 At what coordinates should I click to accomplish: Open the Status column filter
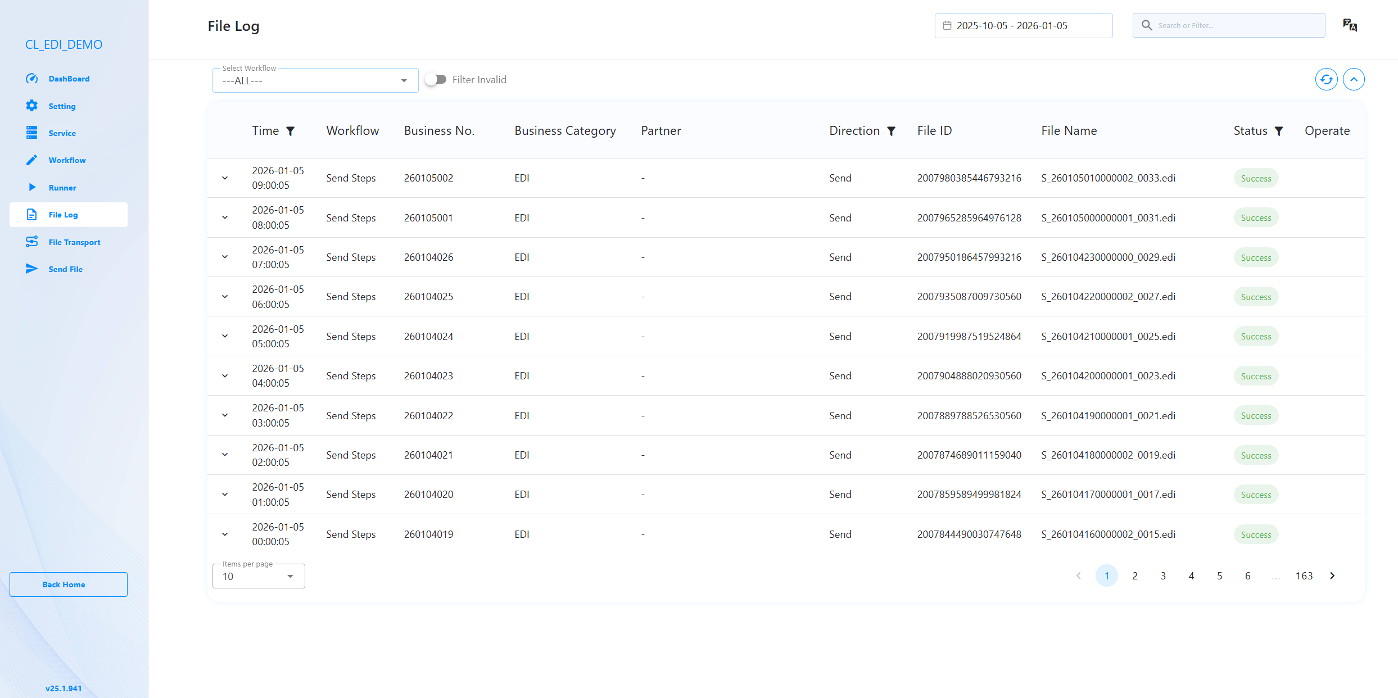pos(1279,131)
